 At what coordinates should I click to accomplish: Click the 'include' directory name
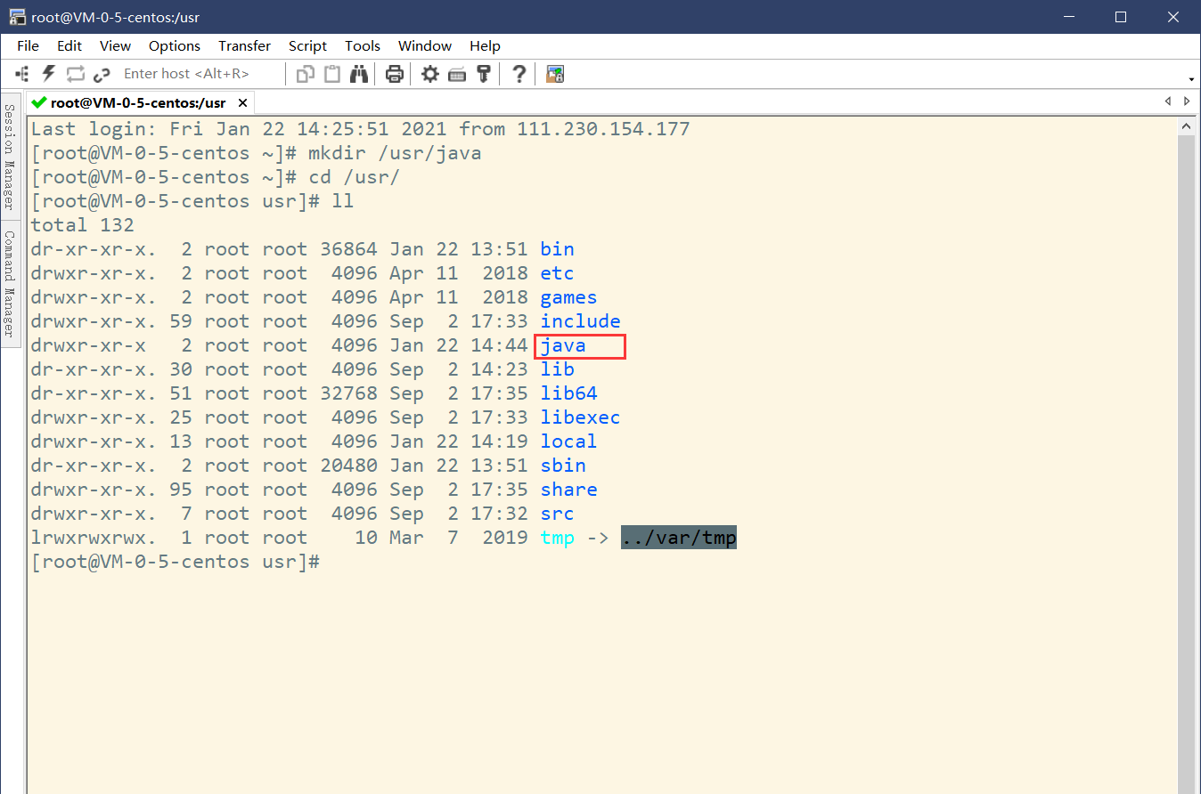click(581, 321)
